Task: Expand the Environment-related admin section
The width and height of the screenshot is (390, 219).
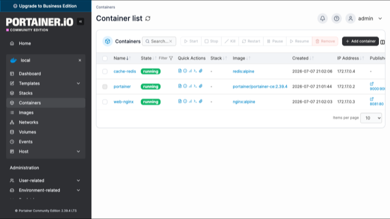Action: pyautogui.click(x=46, y=190)
